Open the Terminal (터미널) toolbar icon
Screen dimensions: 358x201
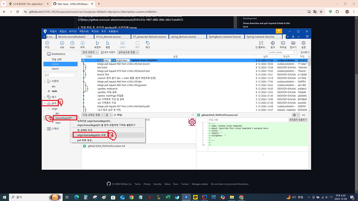point(283,43)
